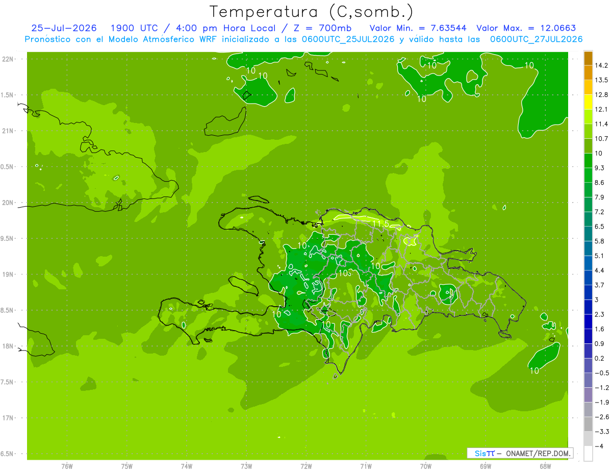The height and width of the screenshot is (473, 612).
Task: Click the '72W' longitude axis label
Action: [306, 466]
